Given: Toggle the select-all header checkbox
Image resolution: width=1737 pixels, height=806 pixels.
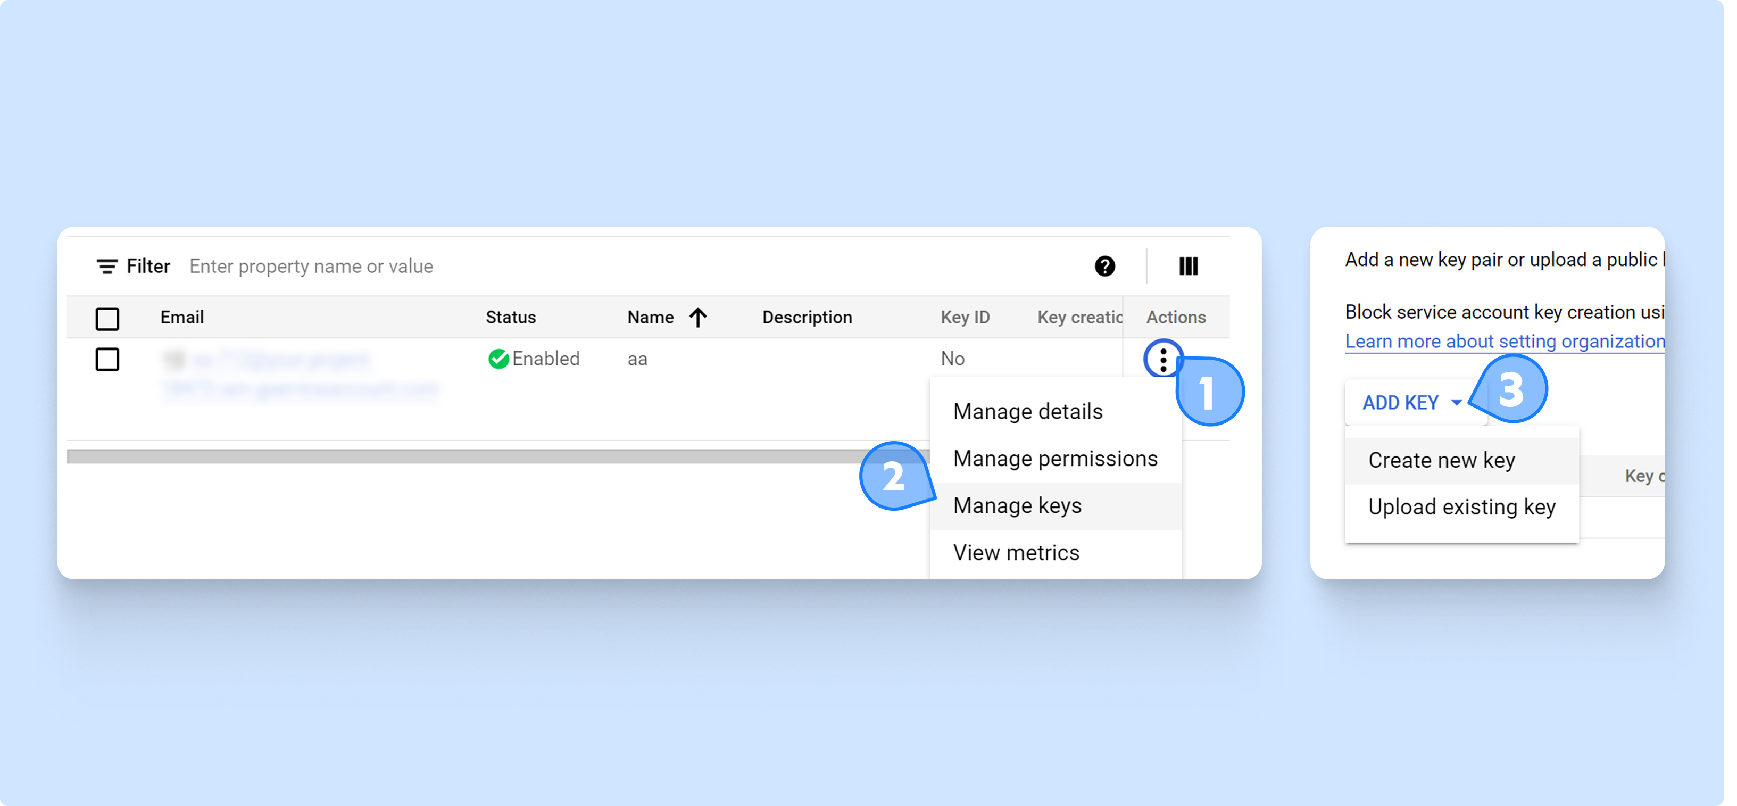Looking at the screenshot, I should click(x=107, y=318).
